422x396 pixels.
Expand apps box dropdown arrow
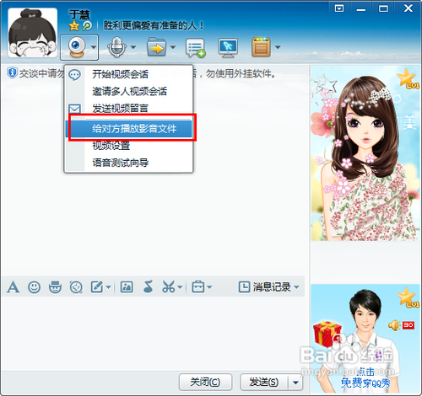(278, 47)
